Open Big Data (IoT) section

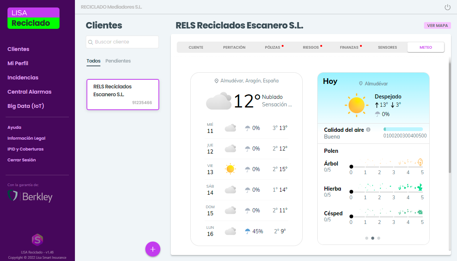click(x=26, y=106)
